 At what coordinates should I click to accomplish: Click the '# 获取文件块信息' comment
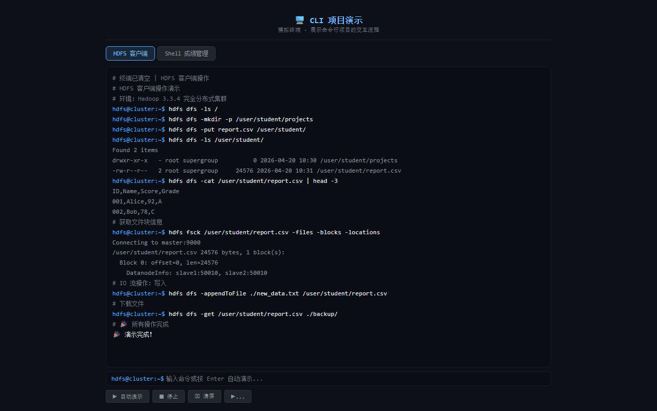(138, 222)
